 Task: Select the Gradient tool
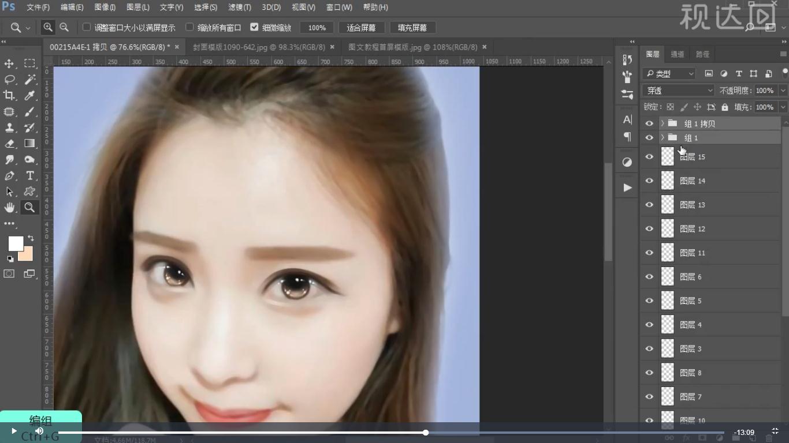(x=29, y=144)
